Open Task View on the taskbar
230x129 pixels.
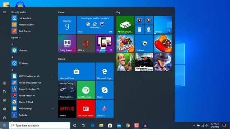coord(83,125)
